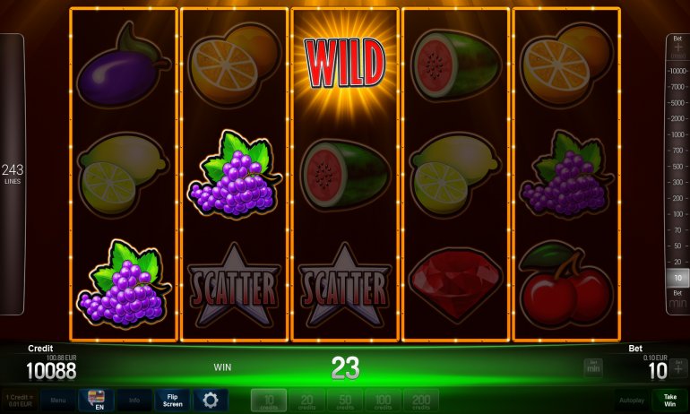Select the 20 credits bet option
The width and height of the screenshot is (690, 414).
tap(306, 401)
